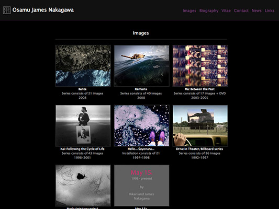Open the Contact page
Image resolution: width=279 pixels, height=209 pixels.
coord(241,10)
